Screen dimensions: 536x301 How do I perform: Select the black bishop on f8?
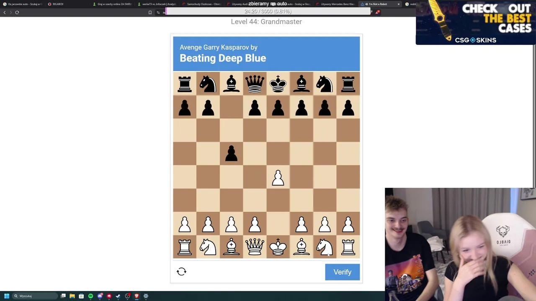[x=301, y=84]
